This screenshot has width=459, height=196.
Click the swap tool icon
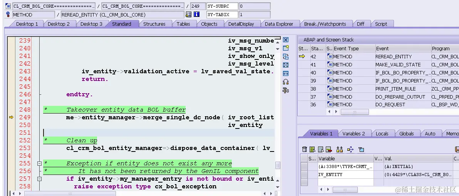click(x=286, y=57)
